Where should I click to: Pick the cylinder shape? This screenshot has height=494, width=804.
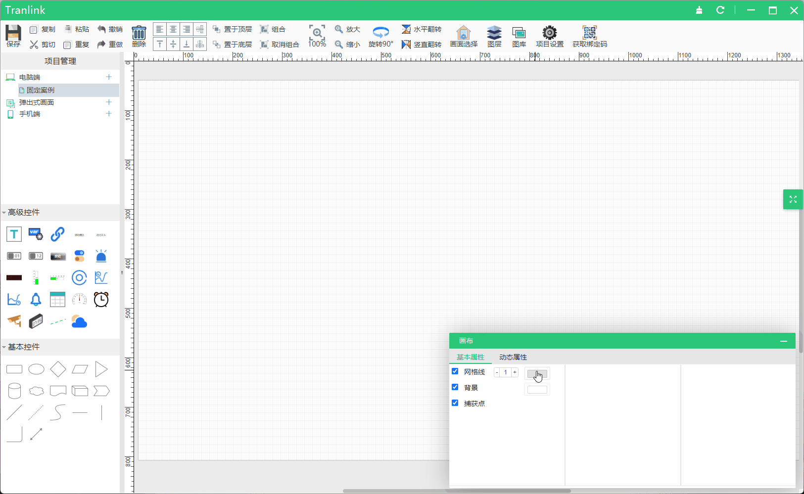[x=14, y=391]
